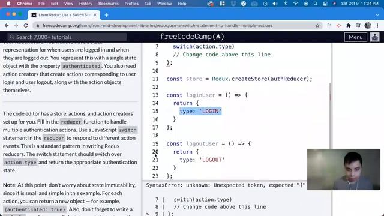Click the 'LOGOUT' string in the editor
The height and width of the screenshot is (216, 384).
(x=212, y=160)
